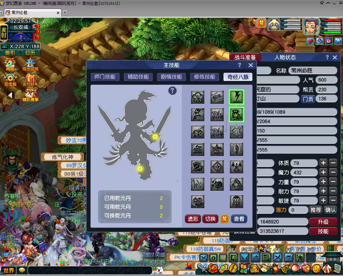Click the character portrait avatar top right
The height and width of the screenshot is (276, 343).
tap(312, 26)
